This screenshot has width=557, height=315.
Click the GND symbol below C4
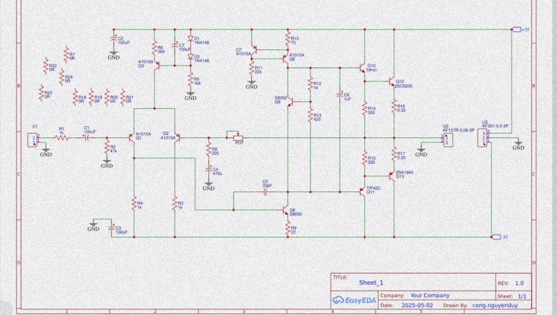pos(208,187)
